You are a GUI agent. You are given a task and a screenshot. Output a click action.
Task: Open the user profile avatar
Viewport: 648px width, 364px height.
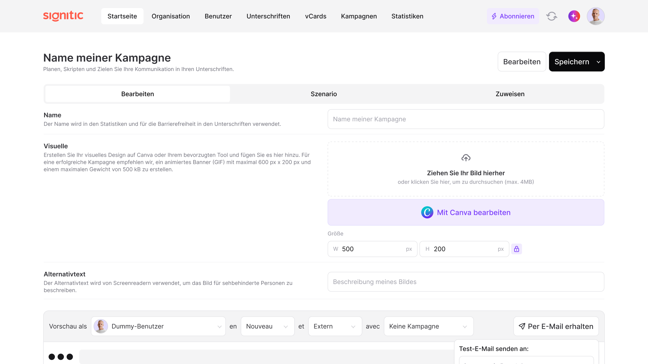tap(595, 16)
